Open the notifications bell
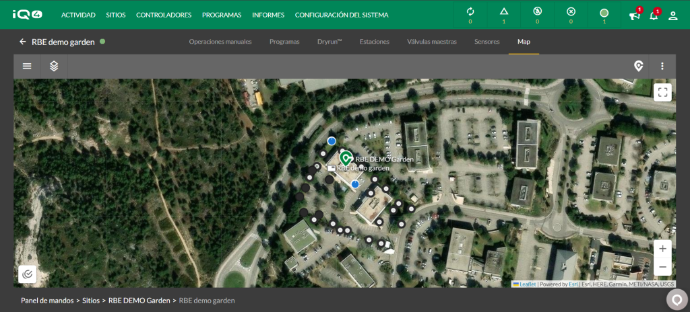Viewport: 690px width, 312px height. tap(654, 16)
